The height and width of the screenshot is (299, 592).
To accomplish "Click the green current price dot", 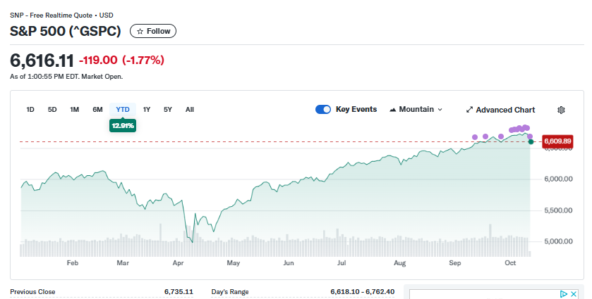I will 531,142.
